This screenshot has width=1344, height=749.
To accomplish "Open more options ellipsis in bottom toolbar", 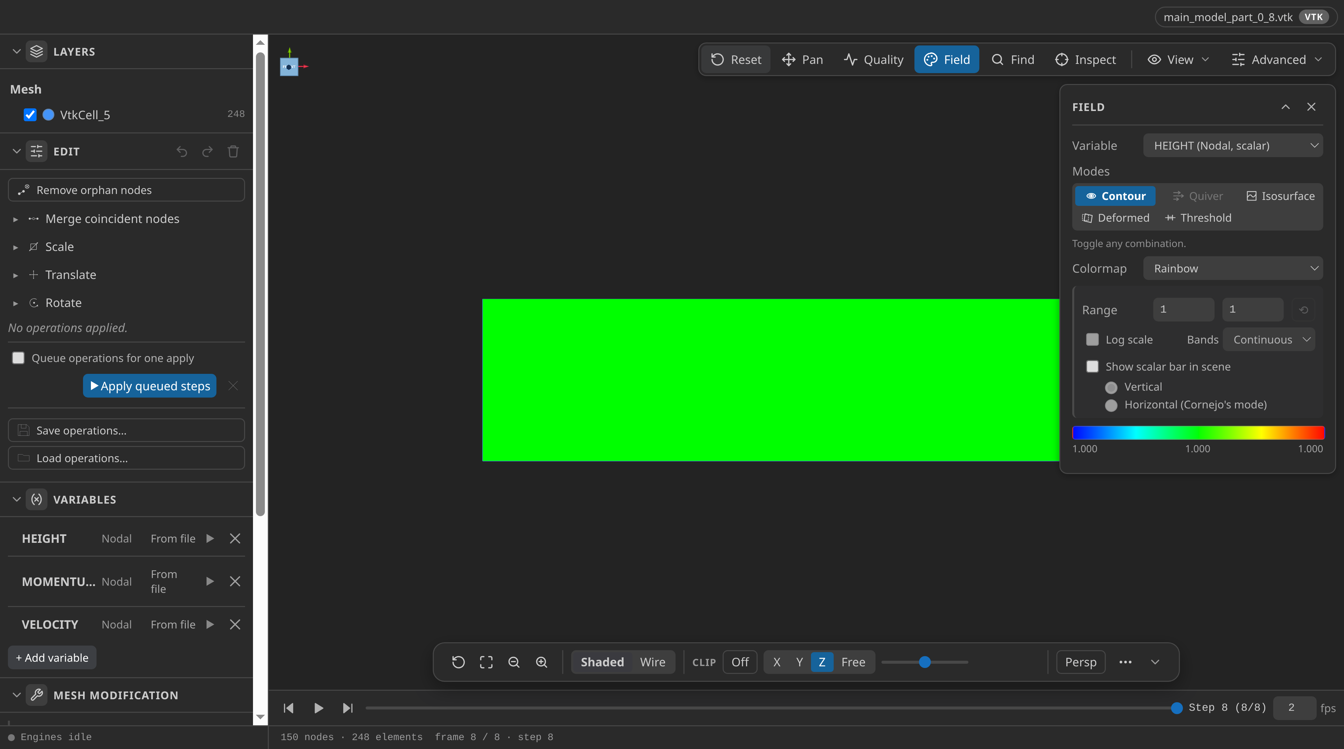I will click(x=1125, y=662).
